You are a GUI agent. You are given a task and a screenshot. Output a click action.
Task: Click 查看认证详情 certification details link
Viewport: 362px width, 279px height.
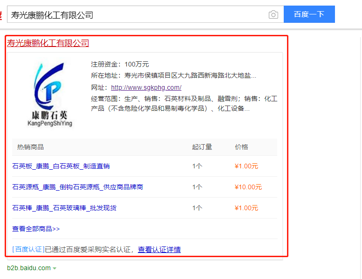159,250
